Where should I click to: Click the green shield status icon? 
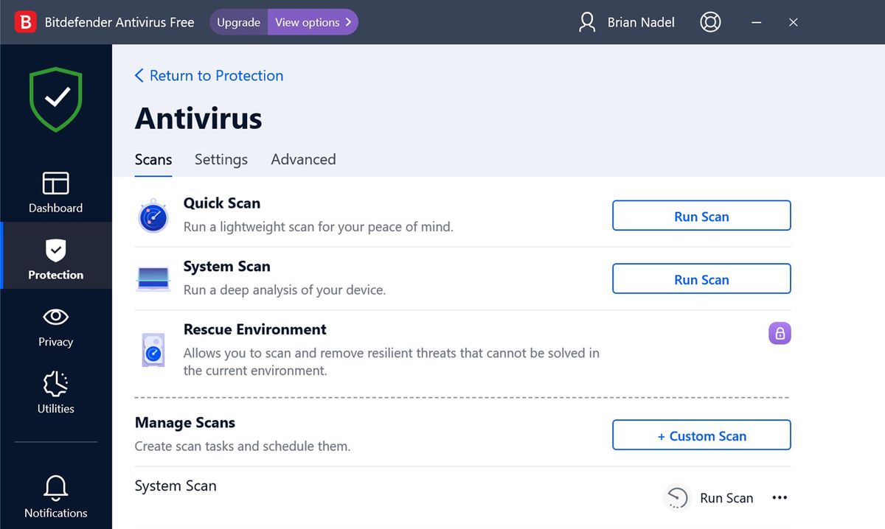[x=55, y=97]
